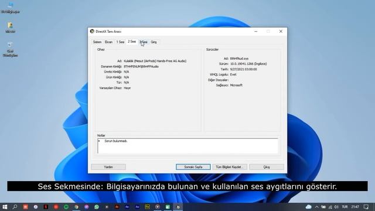Viewport: 375px width, 211px height.
Task: Open Google Chrome from the taskbar
Action: (x=76, y=207)
